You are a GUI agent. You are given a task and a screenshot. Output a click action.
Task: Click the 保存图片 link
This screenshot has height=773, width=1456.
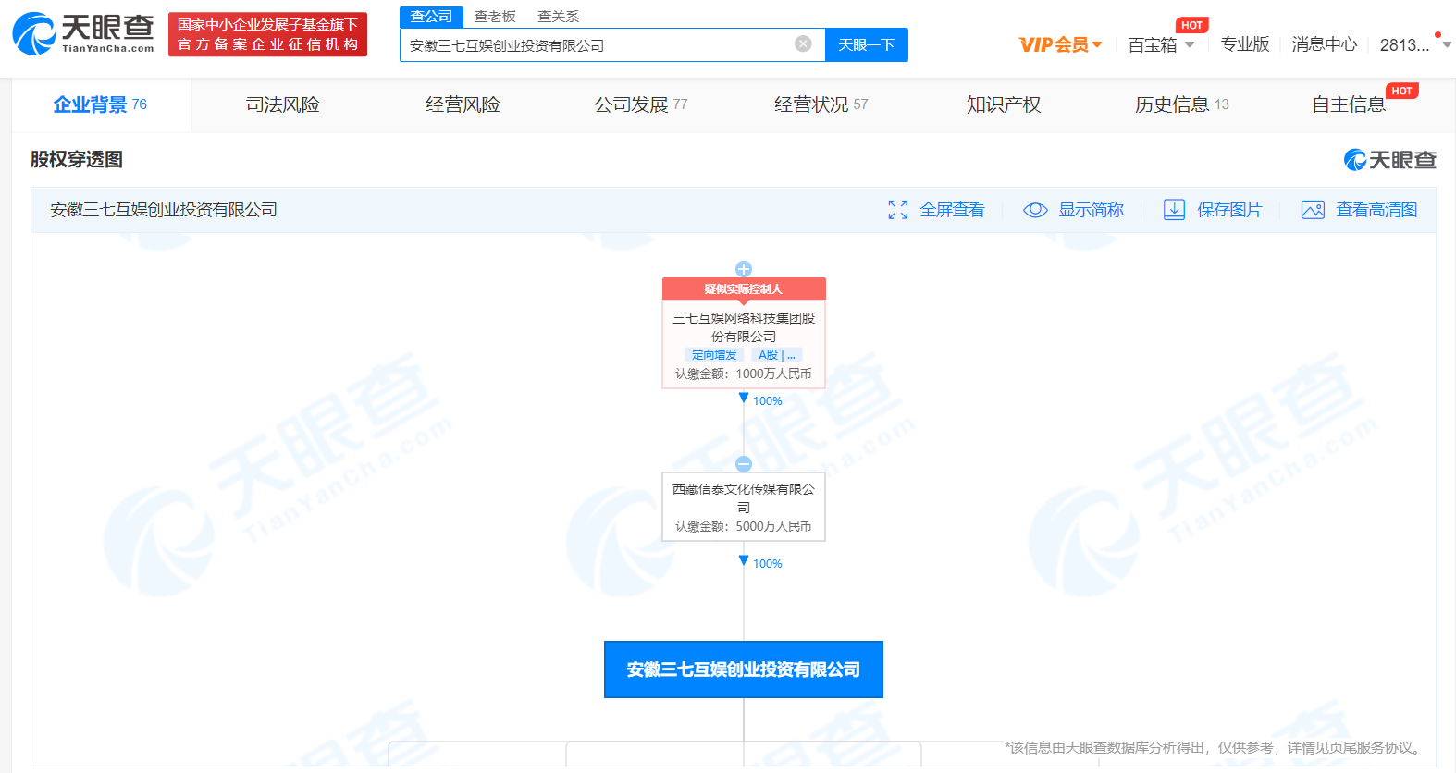pyautogui.click(x=1229, y=210)
